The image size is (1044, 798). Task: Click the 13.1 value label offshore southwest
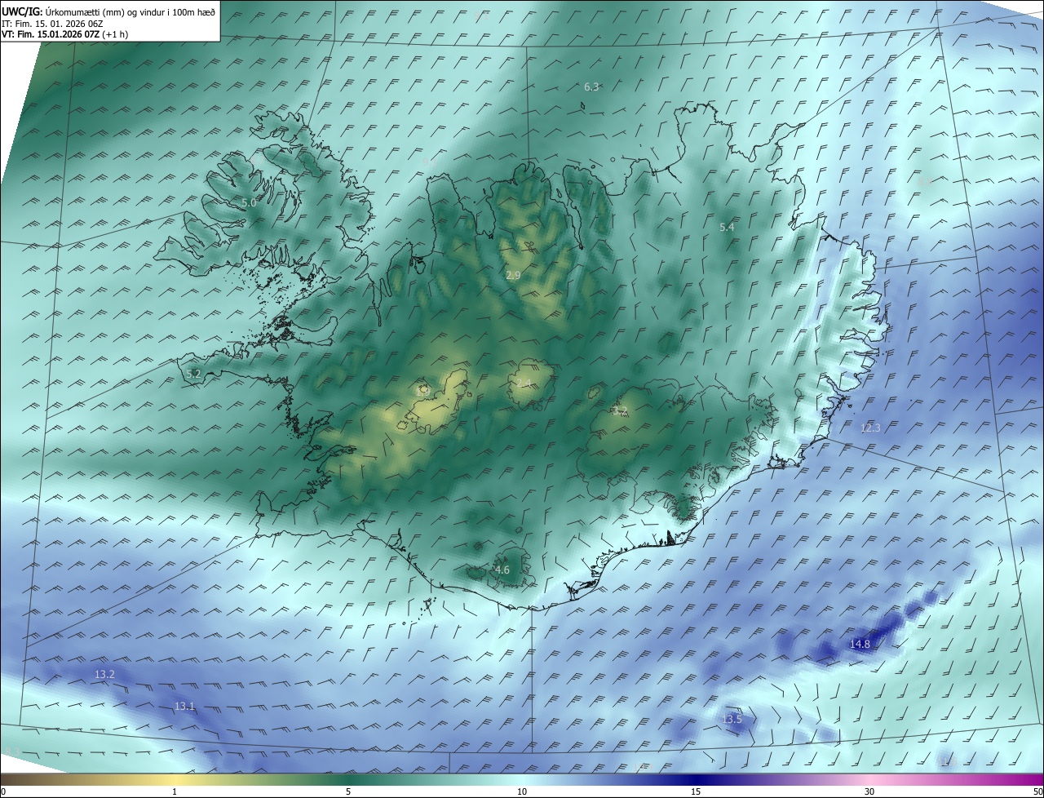pos(184,707)
